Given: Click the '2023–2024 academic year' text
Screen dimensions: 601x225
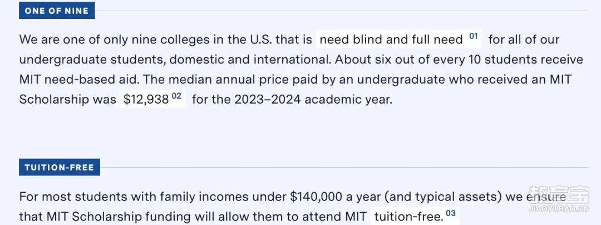Looking at the screenshot, I should (x=313, y=100).
